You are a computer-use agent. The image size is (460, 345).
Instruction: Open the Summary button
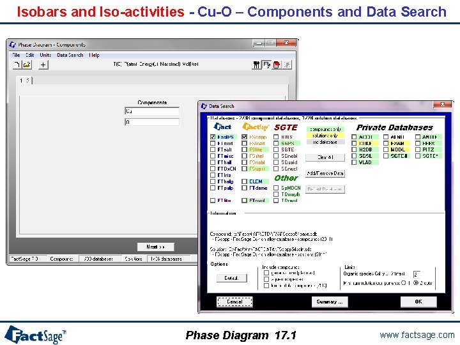click(330, 302)
